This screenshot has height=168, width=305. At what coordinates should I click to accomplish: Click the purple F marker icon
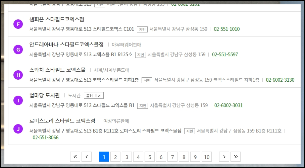pyautogui.click(x=18, y=24)
